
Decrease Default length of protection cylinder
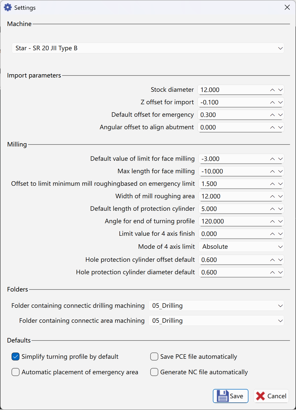[x=280, y=209]
